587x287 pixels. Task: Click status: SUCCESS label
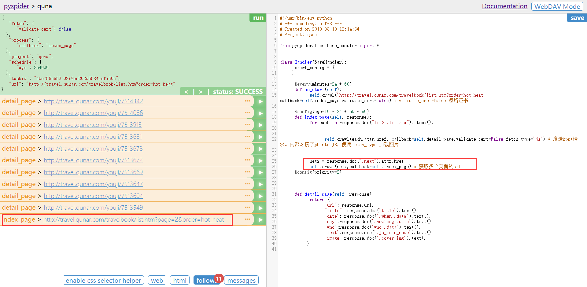click(238, 92)
